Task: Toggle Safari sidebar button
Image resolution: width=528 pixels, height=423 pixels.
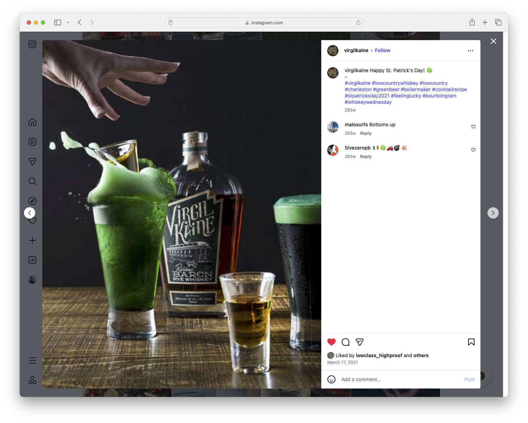Action: point(58,23)
